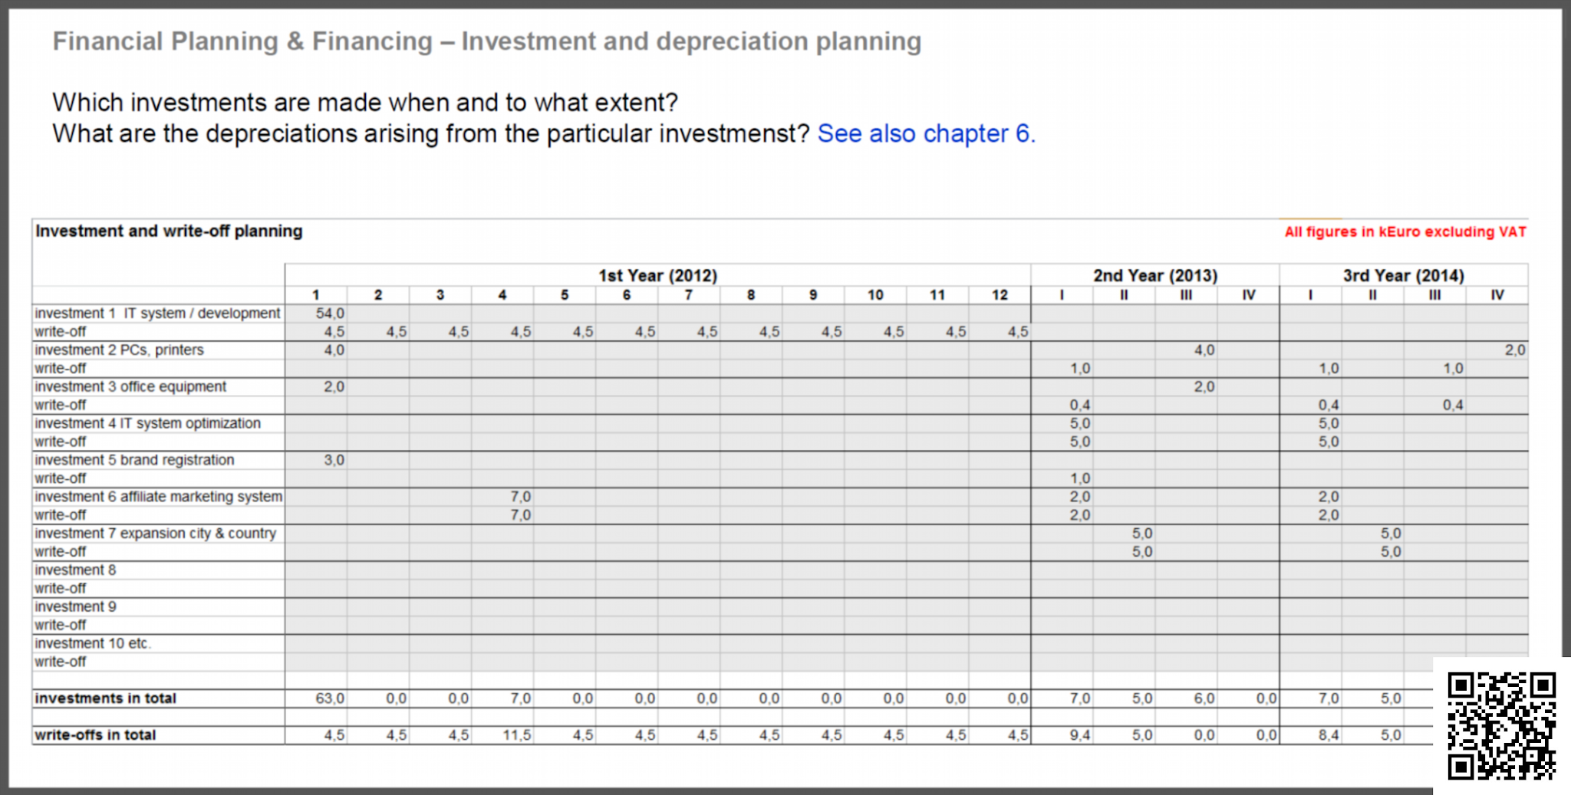Click the 'Investment and write-off planning' table heading
Image resolution: width=1571 pixels, height=795 pixels.
click(x=169, y=231)
